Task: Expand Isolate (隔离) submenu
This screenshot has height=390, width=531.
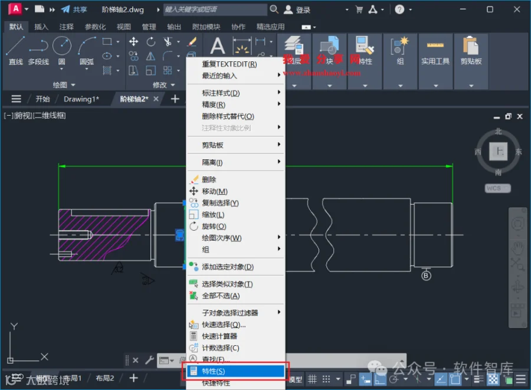Action: tap(235, 162)
